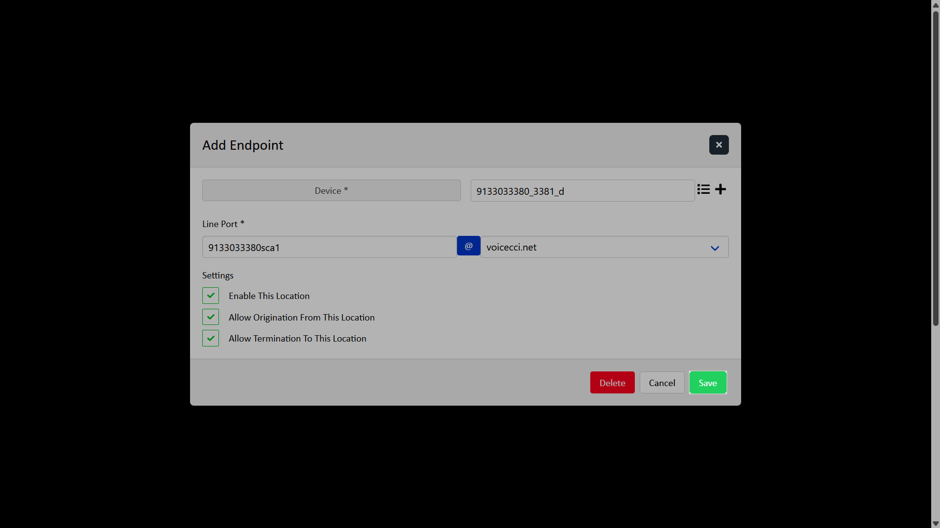
Task: Click the plus icon to add device
Action: [x=721, y=189]
